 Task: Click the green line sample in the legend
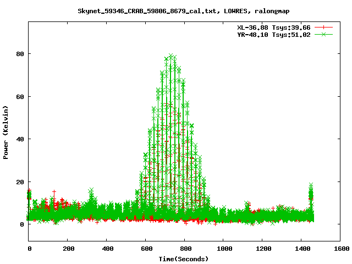pyautogui.click(x=323, y=34)
